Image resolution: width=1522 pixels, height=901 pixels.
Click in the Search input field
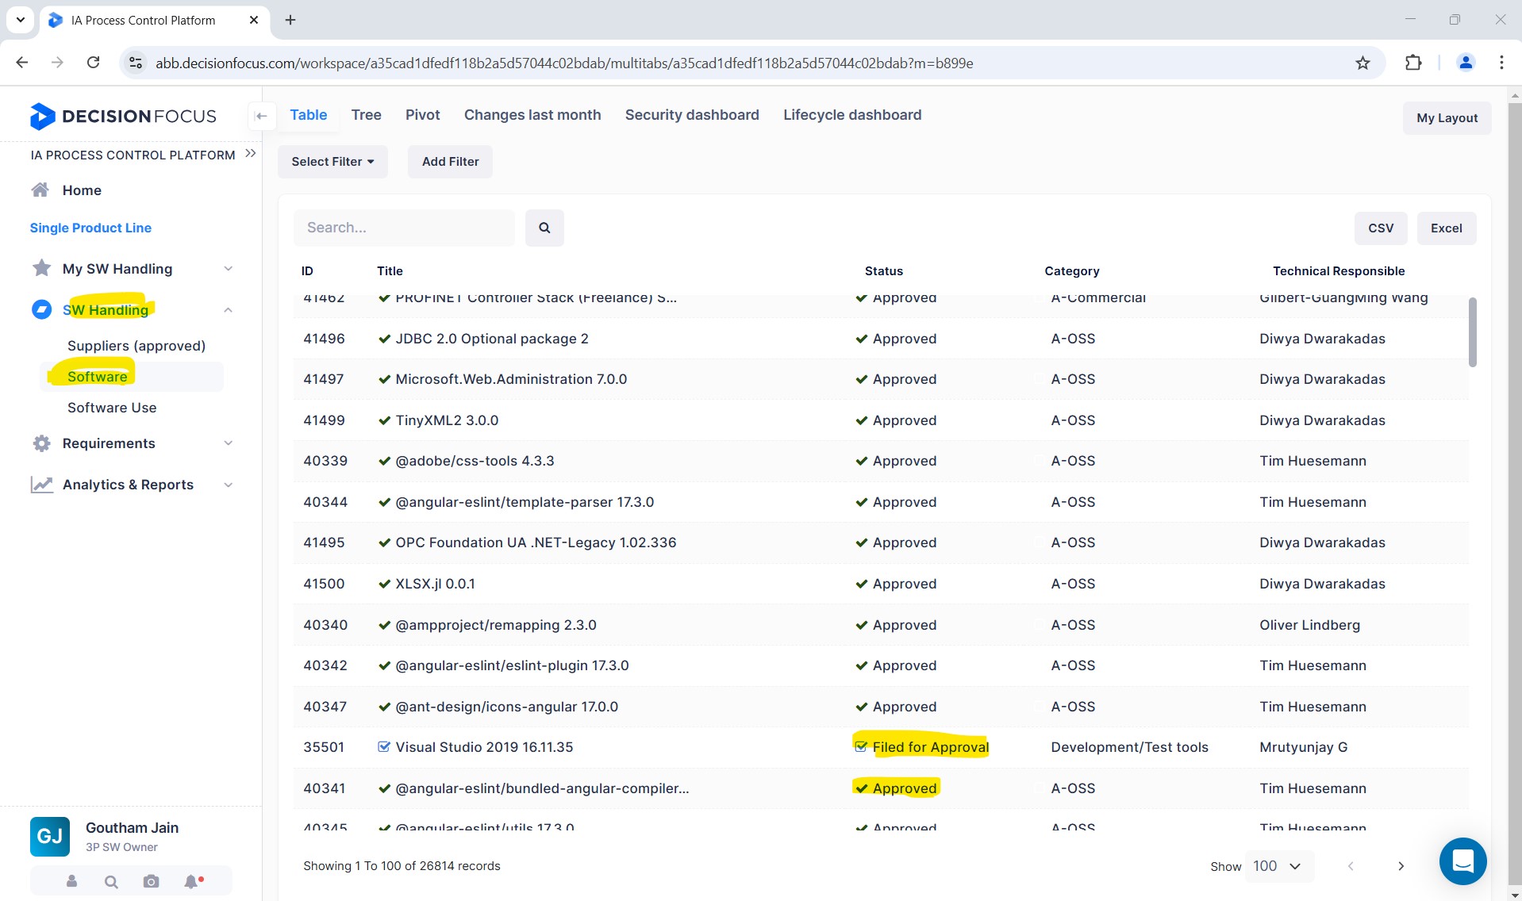tap(405, 228)
